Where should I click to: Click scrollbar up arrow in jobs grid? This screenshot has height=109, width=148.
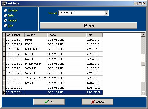[x=143, y=35]
